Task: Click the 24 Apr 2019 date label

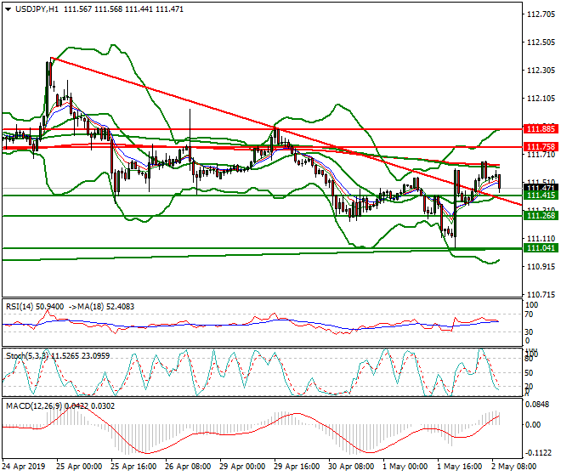Action: (x=24, y=467)
